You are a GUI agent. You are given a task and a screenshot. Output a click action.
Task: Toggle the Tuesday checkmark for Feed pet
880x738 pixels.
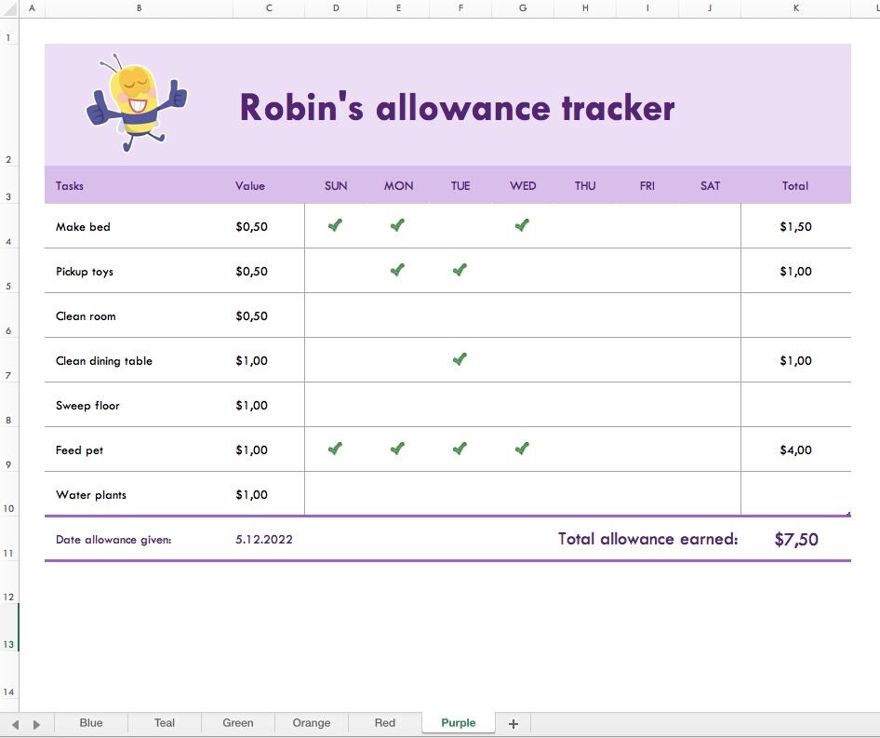460,448
